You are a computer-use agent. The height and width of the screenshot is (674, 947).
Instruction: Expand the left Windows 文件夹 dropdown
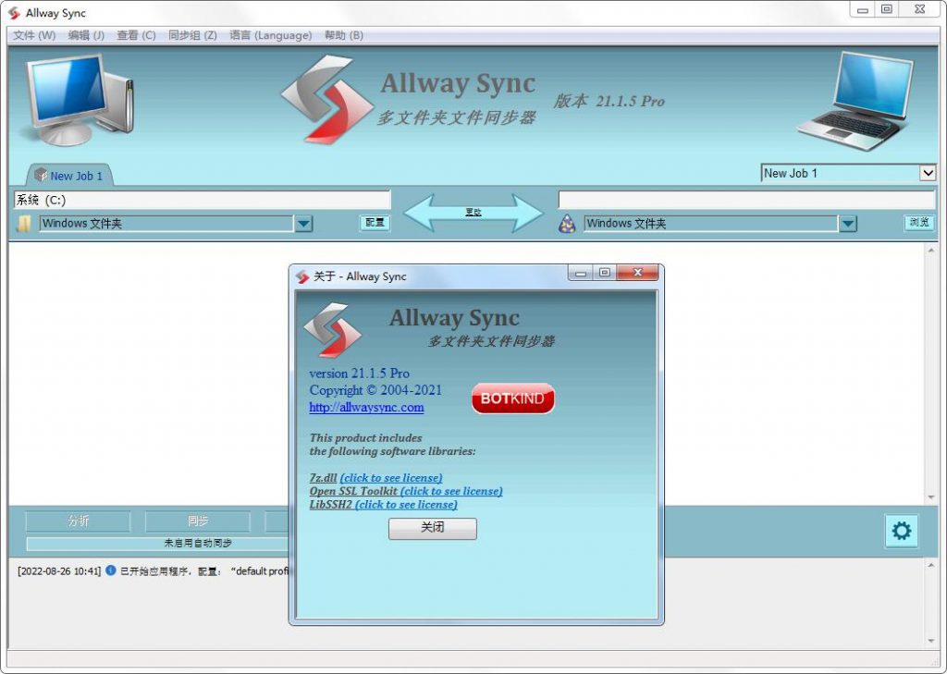tap(305, 223)
